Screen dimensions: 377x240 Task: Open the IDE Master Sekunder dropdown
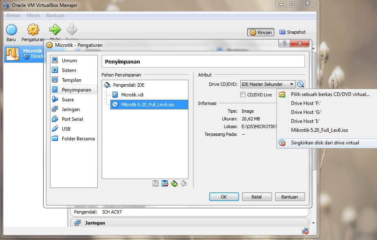pos(267,84)
